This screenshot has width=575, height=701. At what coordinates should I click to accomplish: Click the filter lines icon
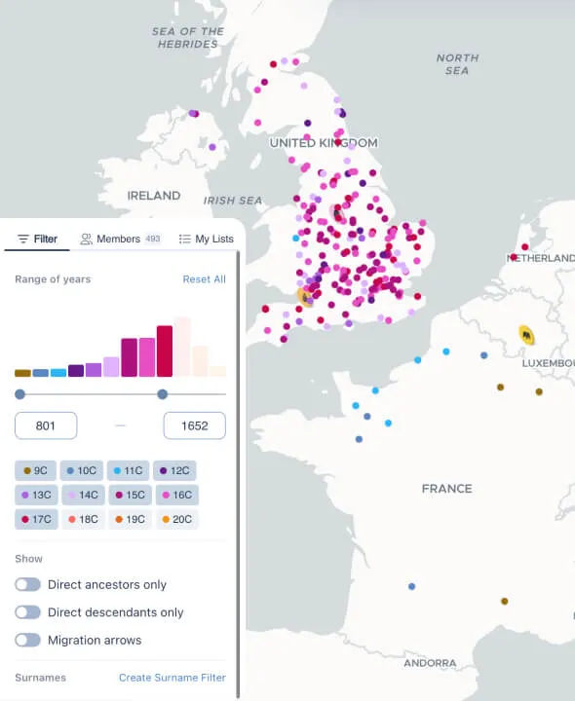tap(23, 239)
